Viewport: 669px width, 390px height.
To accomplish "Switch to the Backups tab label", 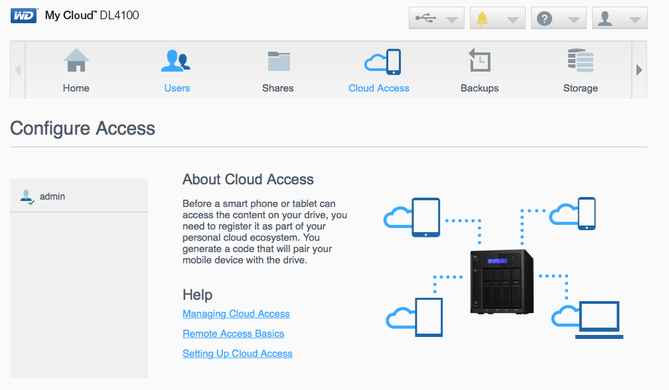I will tap(480, 88).
